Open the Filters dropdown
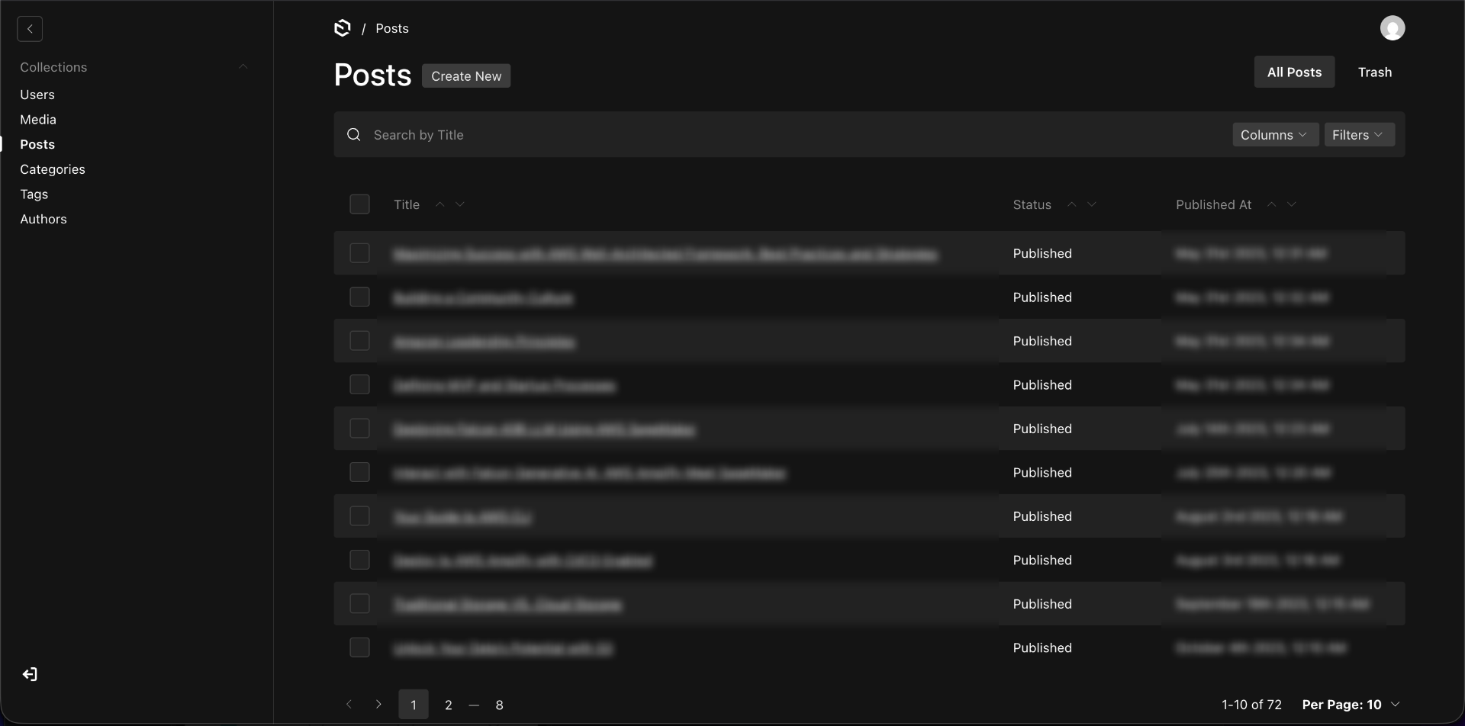This screenshot has width=1465, height=726. point(1359,135)
